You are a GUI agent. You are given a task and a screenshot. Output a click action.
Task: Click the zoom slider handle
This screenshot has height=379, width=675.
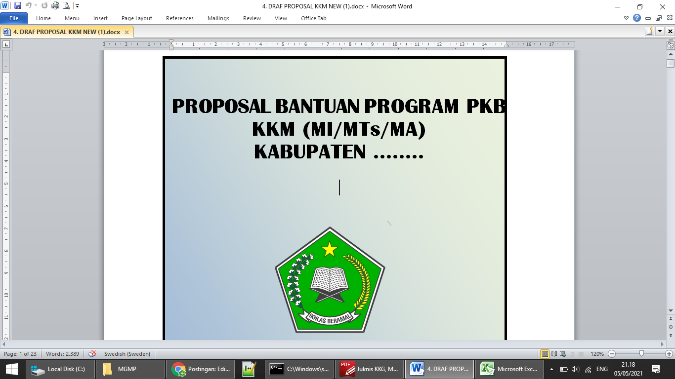click(641, 353)
